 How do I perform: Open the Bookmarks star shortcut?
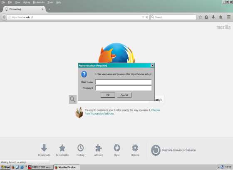coord(62,150)
